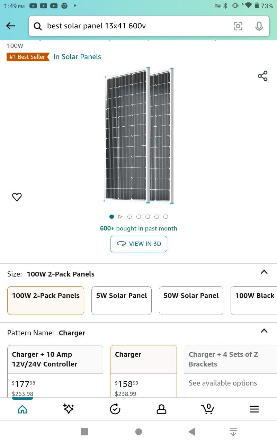The height and width of the screenshot is (443, 277).
Task: Share this solar panel listing
Action: 262,76
